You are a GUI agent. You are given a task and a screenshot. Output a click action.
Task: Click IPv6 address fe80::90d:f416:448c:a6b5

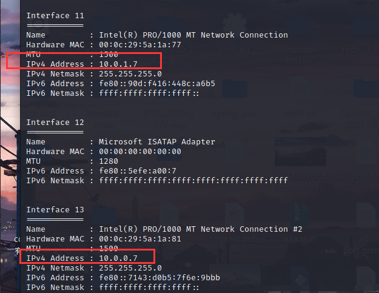tap(157, 84)
